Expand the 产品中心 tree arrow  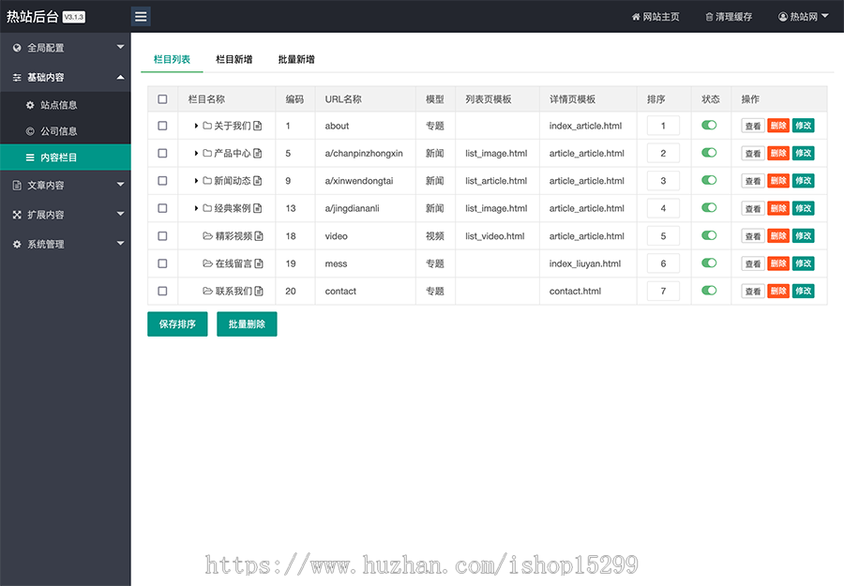coord(197,154)
